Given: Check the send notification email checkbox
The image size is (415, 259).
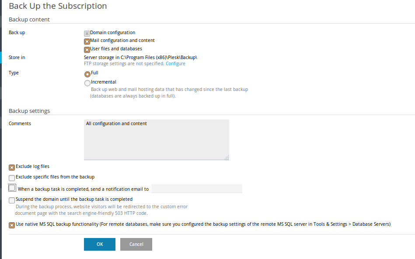Looking at the screenshot, I should tap(12, 188).
